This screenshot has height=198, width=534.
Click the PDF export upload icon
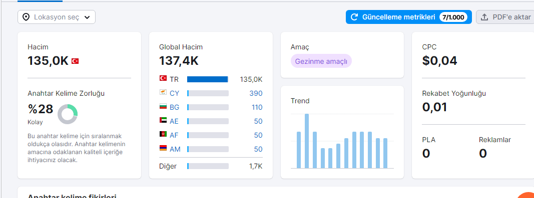[484, 17]
